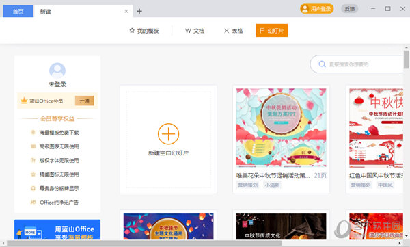410x247 pixels.
Task: Click the magnifier search icon
Action: pyautogui.click(x=322, y=64)
